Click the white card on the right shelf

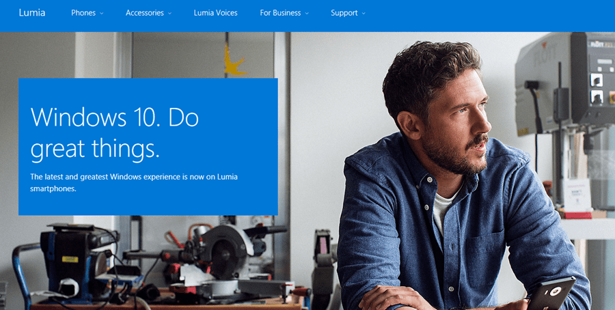(x=577, y=193)
